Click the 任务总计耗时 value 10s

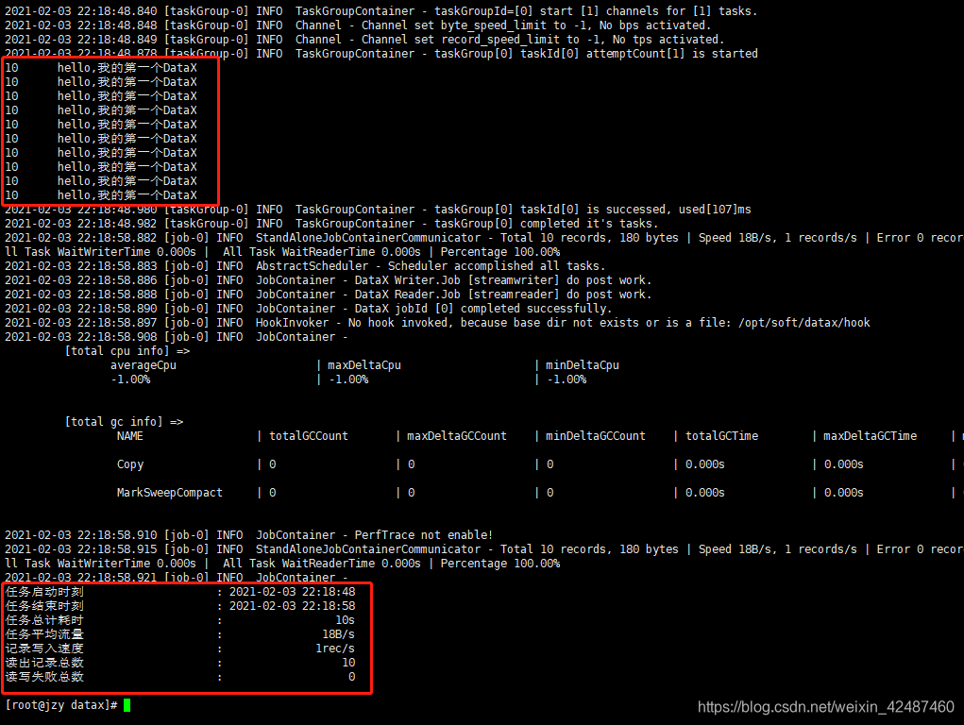coord(345,620)
